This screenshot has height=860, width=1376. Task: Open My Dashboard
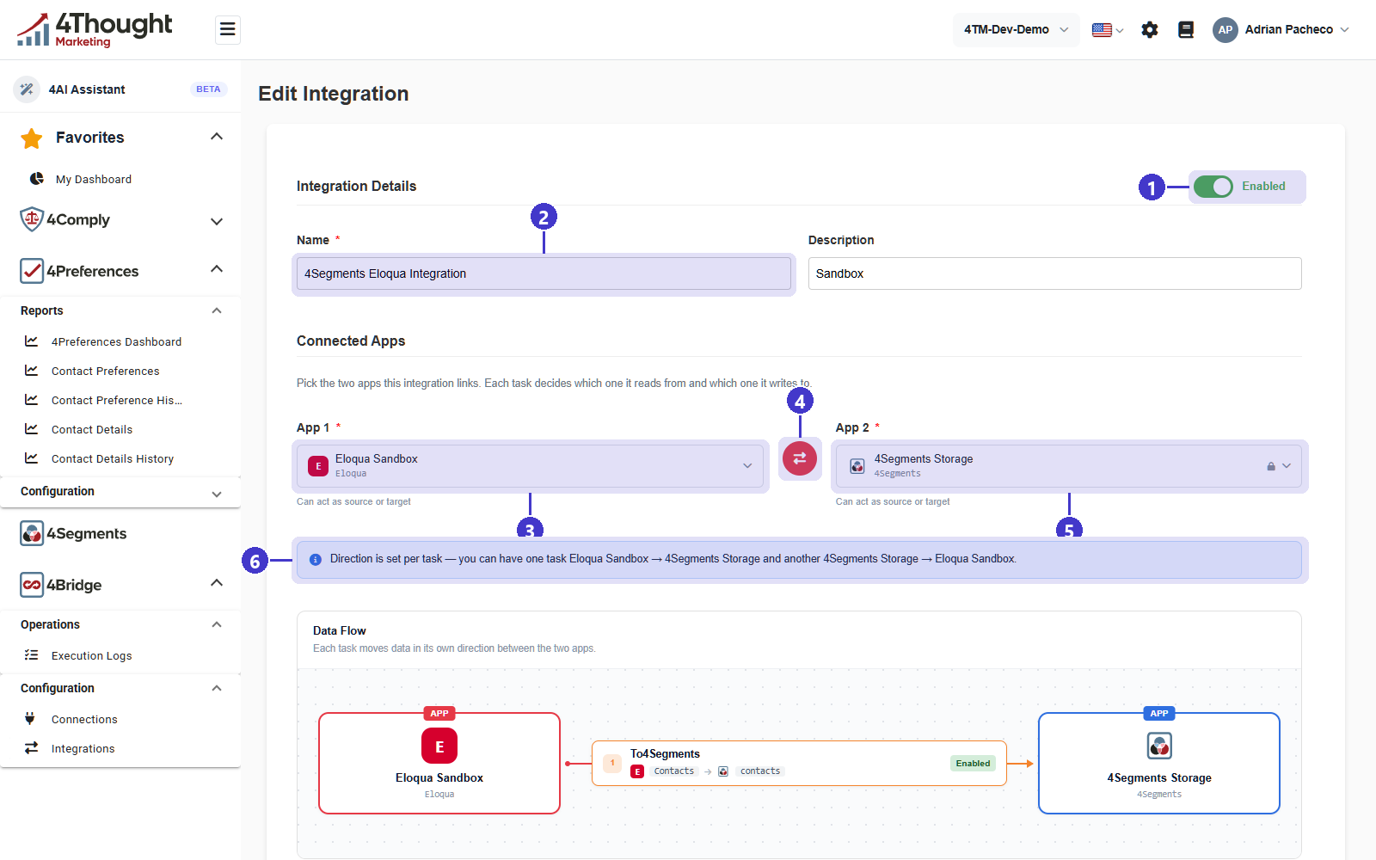[94, 180]
